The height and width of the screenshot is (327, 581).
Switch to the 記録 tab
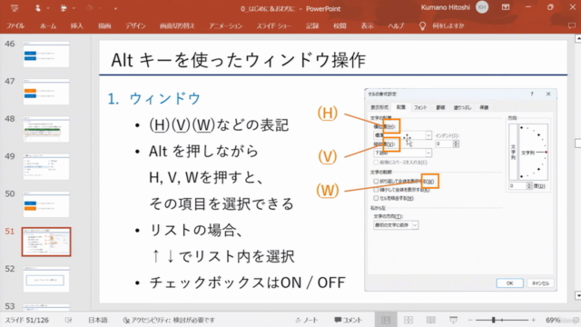point(312,25)
